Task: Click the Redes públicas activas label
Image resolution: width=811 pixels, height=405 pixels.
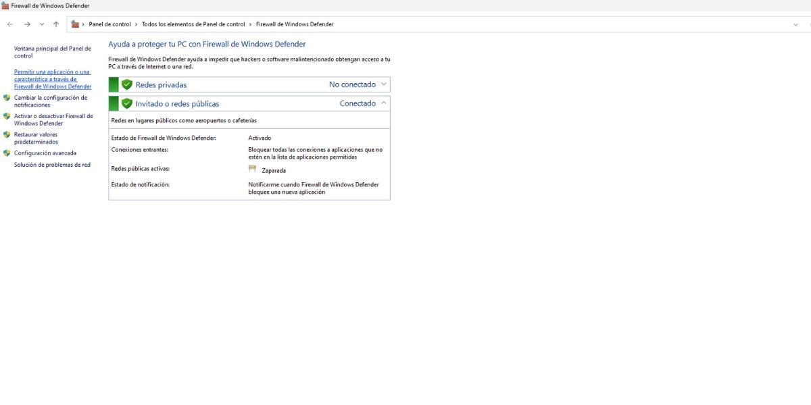Action: [x=140, y=168]
